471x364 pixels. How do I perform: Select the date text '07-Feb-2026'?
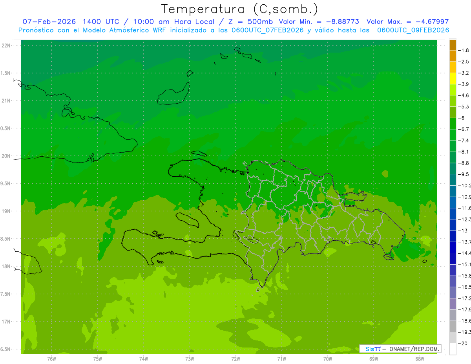click(x=49, y=22)
